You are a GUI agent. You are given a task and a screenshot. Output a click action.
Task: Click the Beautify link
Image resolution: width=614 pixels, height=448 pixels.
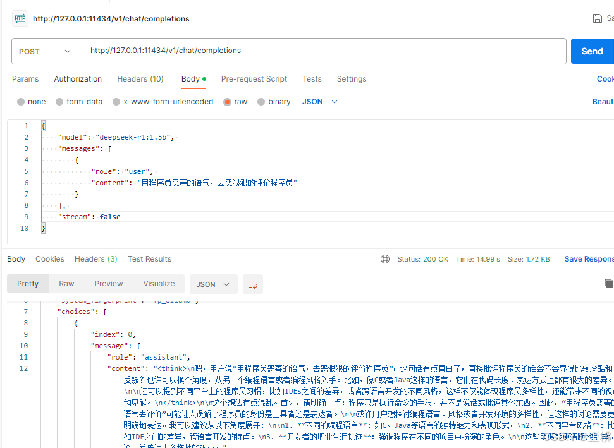[603, 102]
